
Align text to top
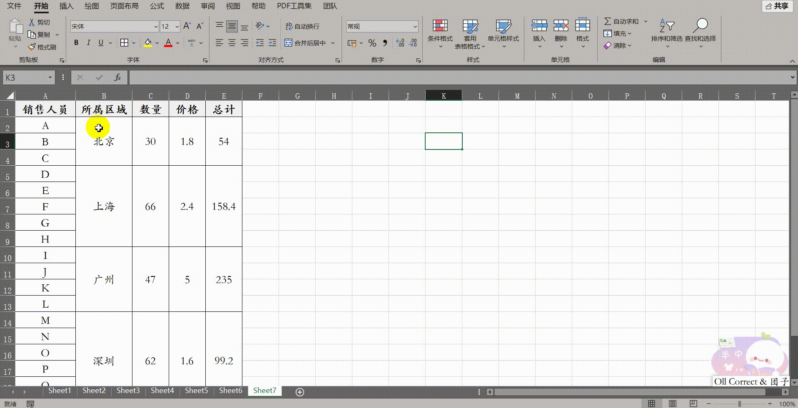point(219,26)
